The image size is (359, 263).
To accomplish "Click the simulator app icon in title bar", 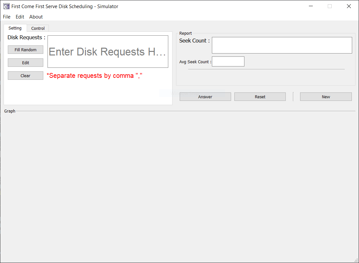I will coord(7,6).
